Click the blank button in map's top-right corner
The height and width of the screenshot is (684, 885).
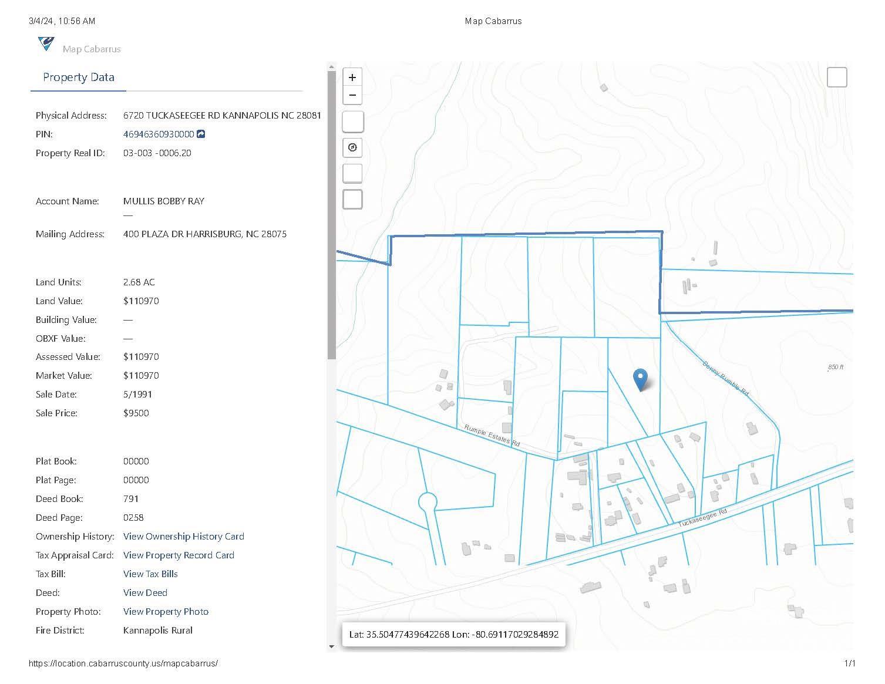(x=836, y=78)
